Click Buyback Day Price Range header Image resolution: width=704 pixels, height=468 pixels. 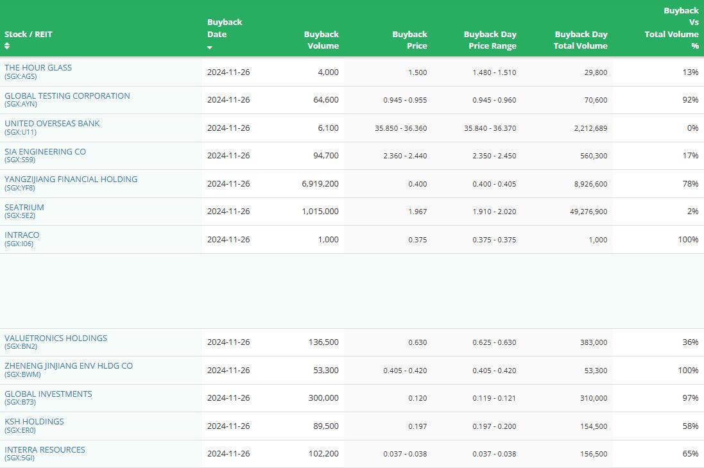click(x=490, y=40)
